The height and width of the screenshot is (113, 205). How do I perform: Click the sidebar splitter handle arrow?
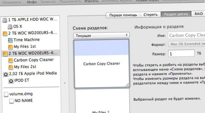[x=65, y=83]
